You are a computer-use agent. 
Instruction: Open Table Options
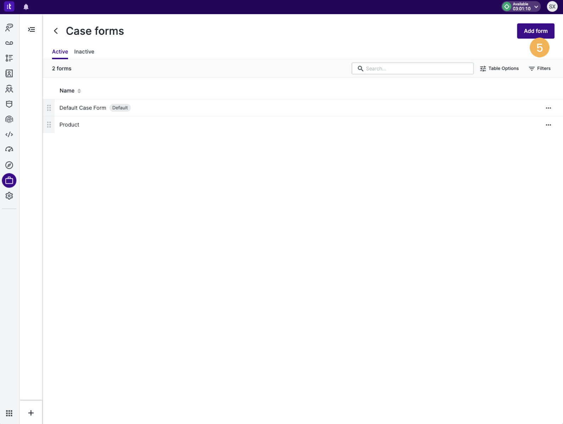(x=499, y=68)
